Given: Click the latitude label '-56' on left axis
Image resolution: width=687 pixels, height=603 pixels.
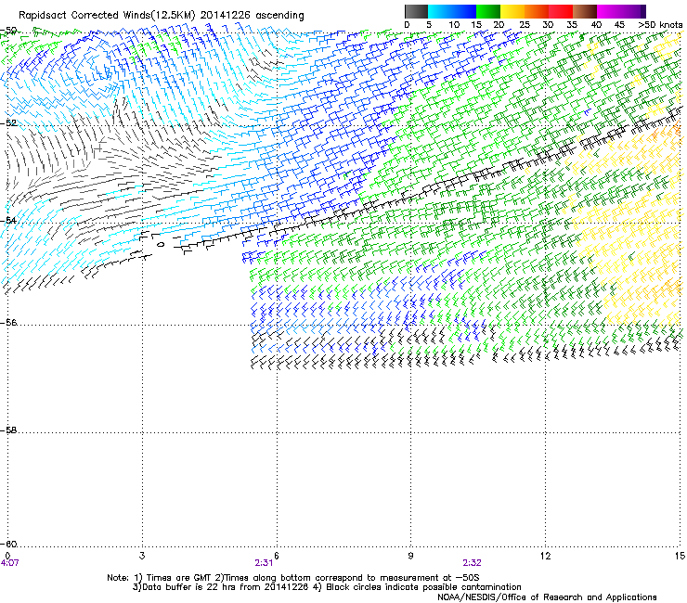Looking at the screenshot, I should click(x=8, y=322).
